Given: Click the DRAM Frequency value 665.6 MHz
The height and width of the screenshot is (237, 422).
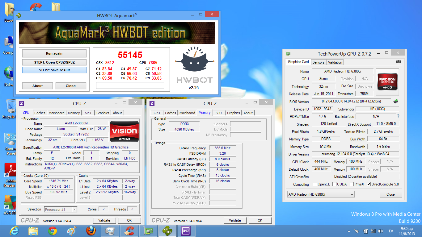Looking at the screenshot, I should (x=222, y=148).
